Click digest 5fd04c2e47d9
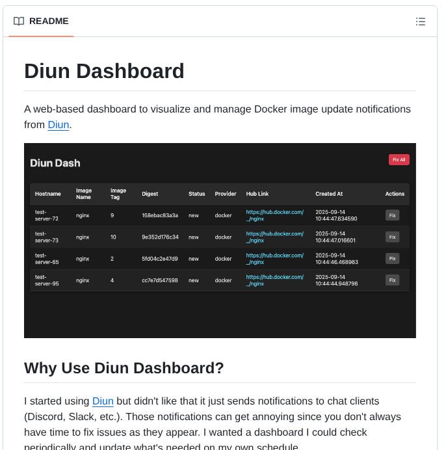Image resolution: width=446 pixels, height=450 pixels. [160, 259]
